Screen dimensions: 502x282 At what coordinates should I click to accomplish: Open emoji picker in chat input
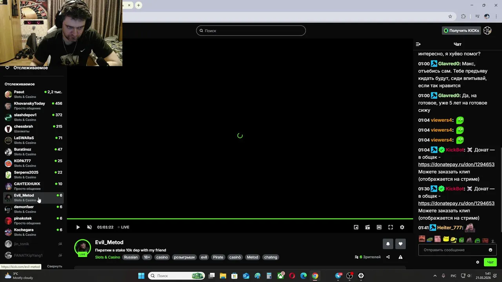[x=490, y=250]
